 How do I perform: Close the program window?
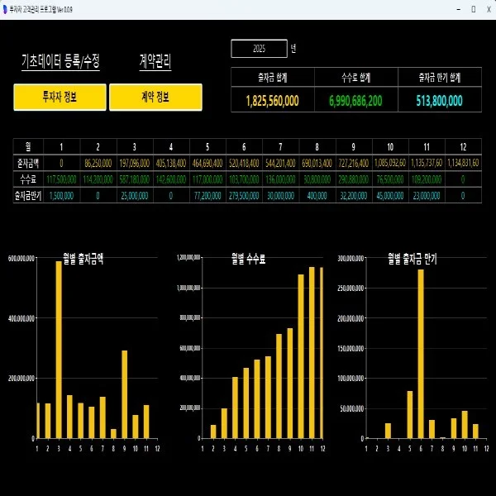tap(488, 8)
